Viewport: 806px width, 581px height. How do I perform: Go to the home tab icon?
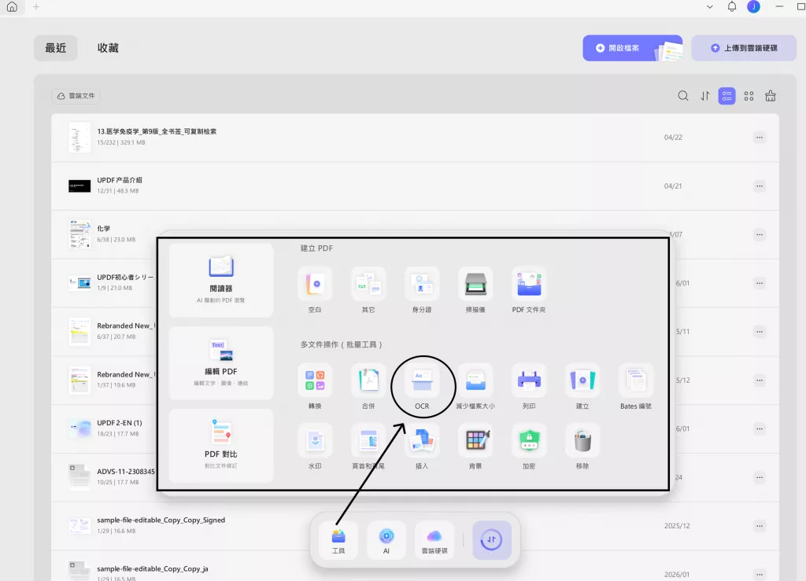[12, 6]
